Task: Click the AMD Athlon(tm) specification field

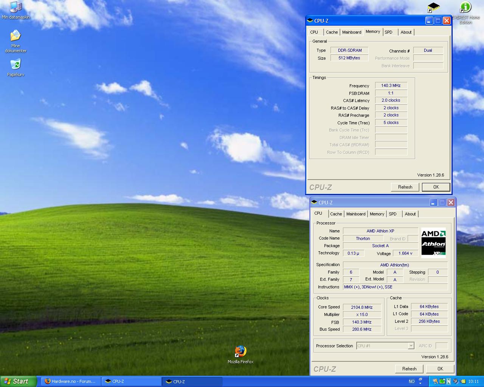Action: (x=395, y=265)
